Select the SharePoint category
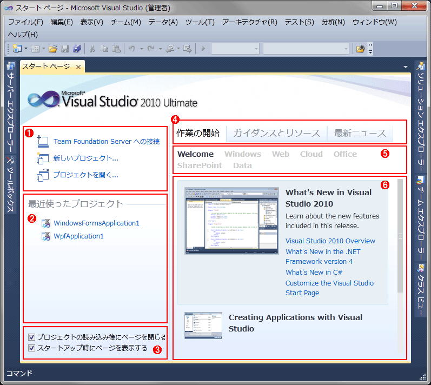The width and height of the screenshot is (431, 385). coord(200,165)
